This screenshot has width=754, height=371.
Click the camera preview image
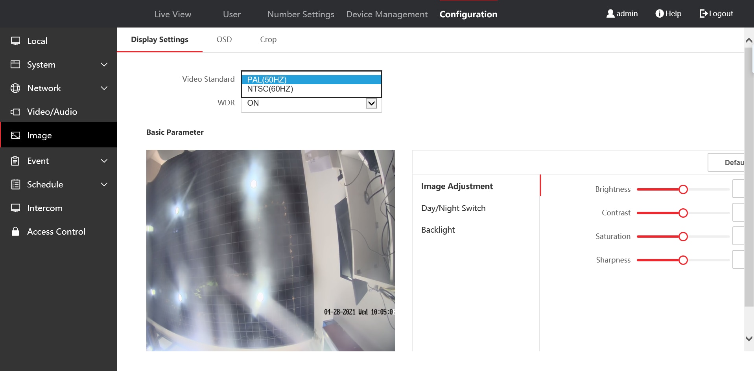pos(271,250)
